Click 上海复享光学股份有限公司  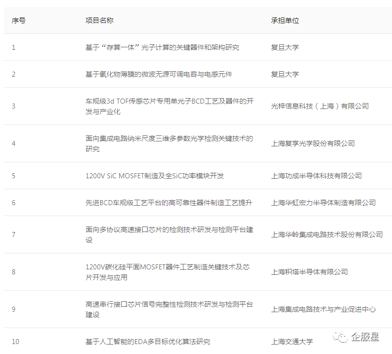313,143
